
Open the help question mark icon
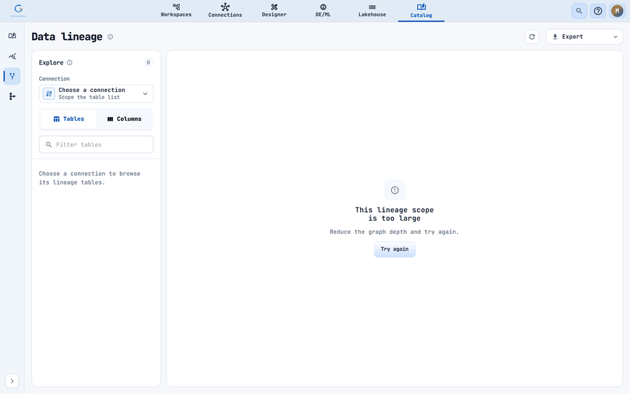tap(598, 11)
